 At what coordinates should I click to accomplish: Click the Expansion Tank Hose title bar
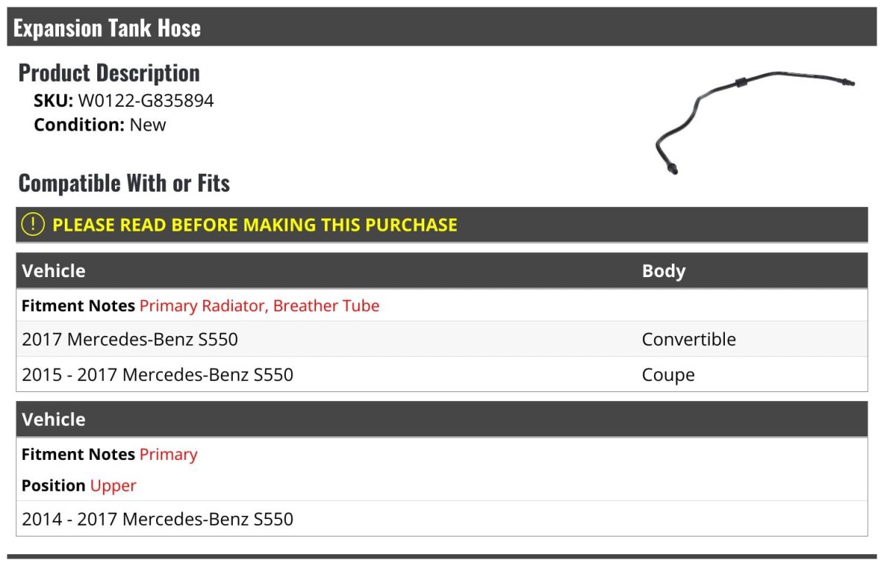108,28
